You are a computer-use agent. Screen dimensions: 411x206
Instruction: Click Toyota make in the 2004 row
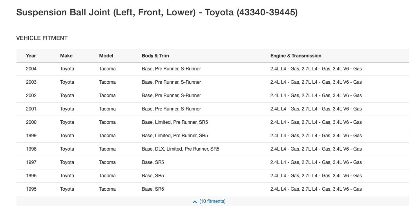point(67,69)
